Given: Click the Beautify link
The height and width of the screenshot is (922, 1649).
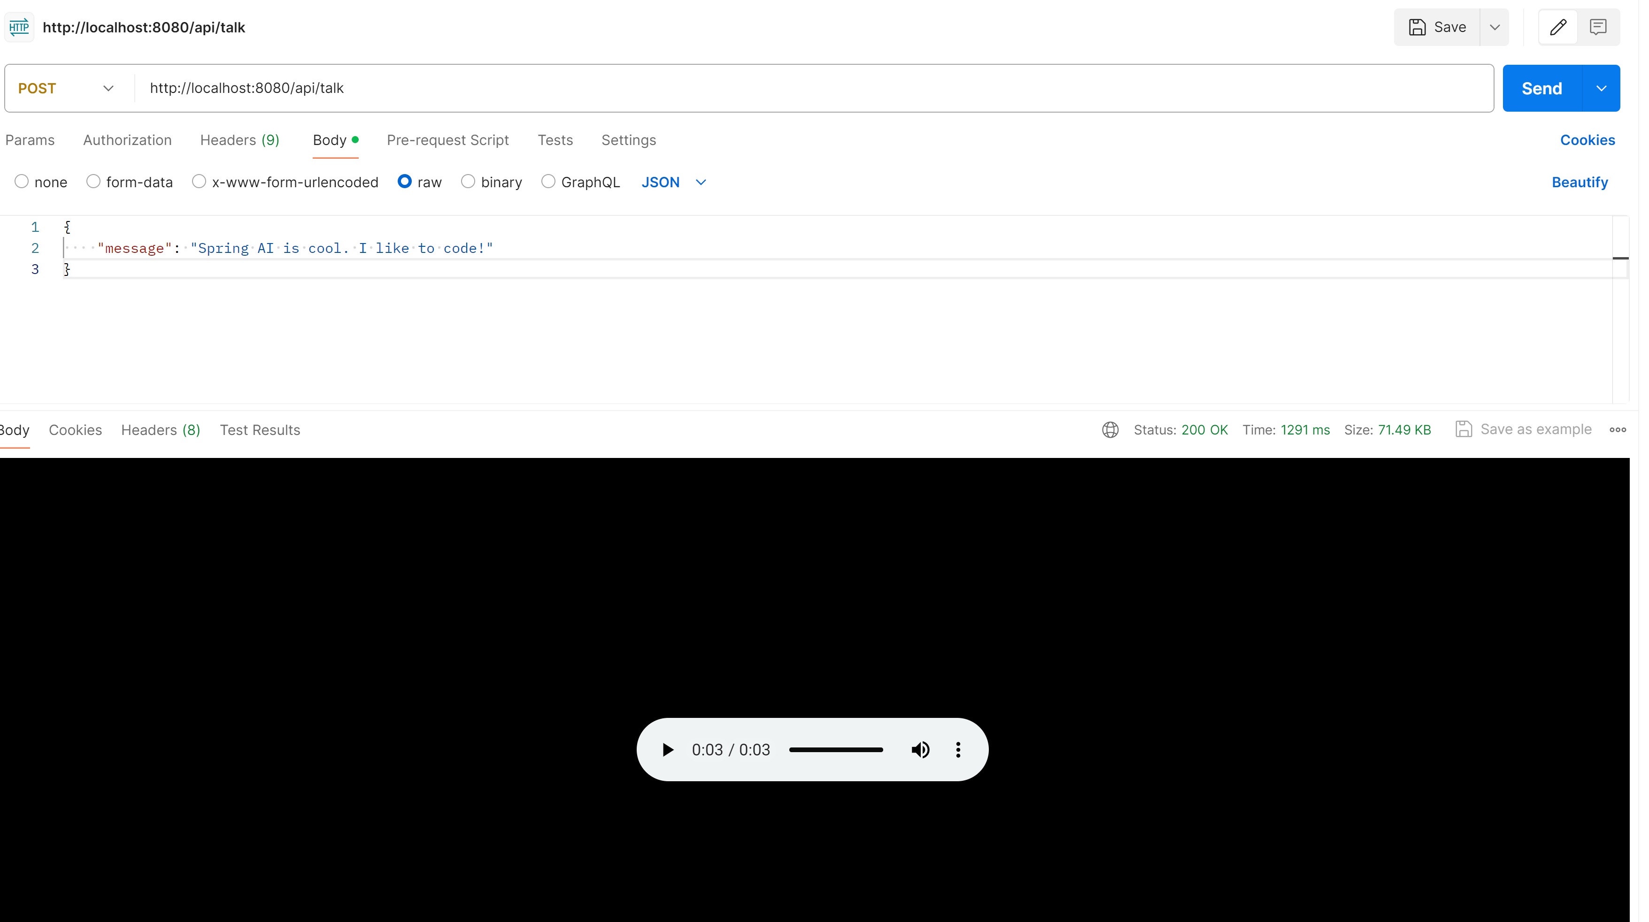Looking at the screenshot, I should 1579,183.
